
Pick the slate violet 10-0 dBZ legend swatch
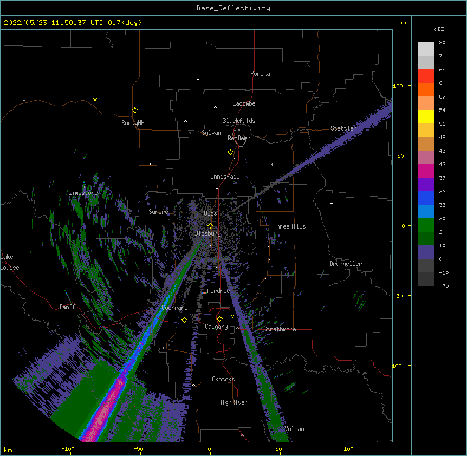click(x=426, y=252)
